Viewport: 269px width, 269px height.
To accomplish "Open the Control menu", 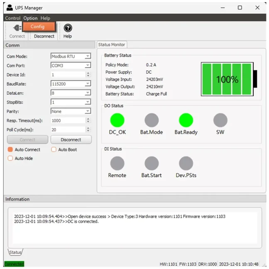I will [13, 18].
